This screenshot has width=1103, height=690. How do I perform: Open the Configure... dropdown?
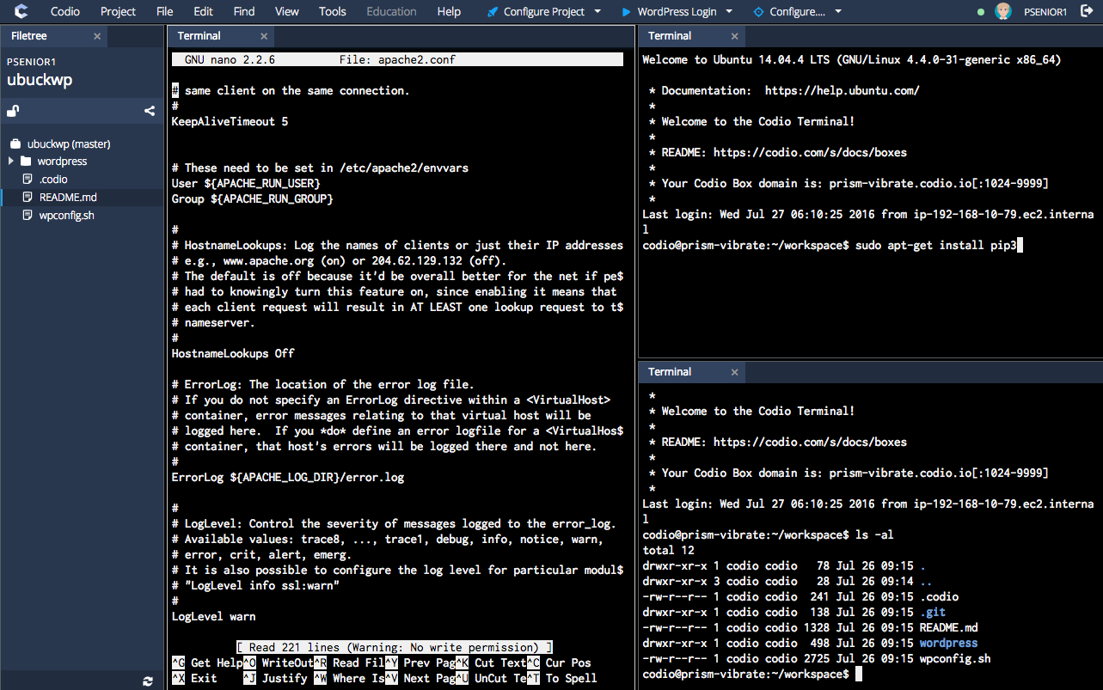click(795, 11)
